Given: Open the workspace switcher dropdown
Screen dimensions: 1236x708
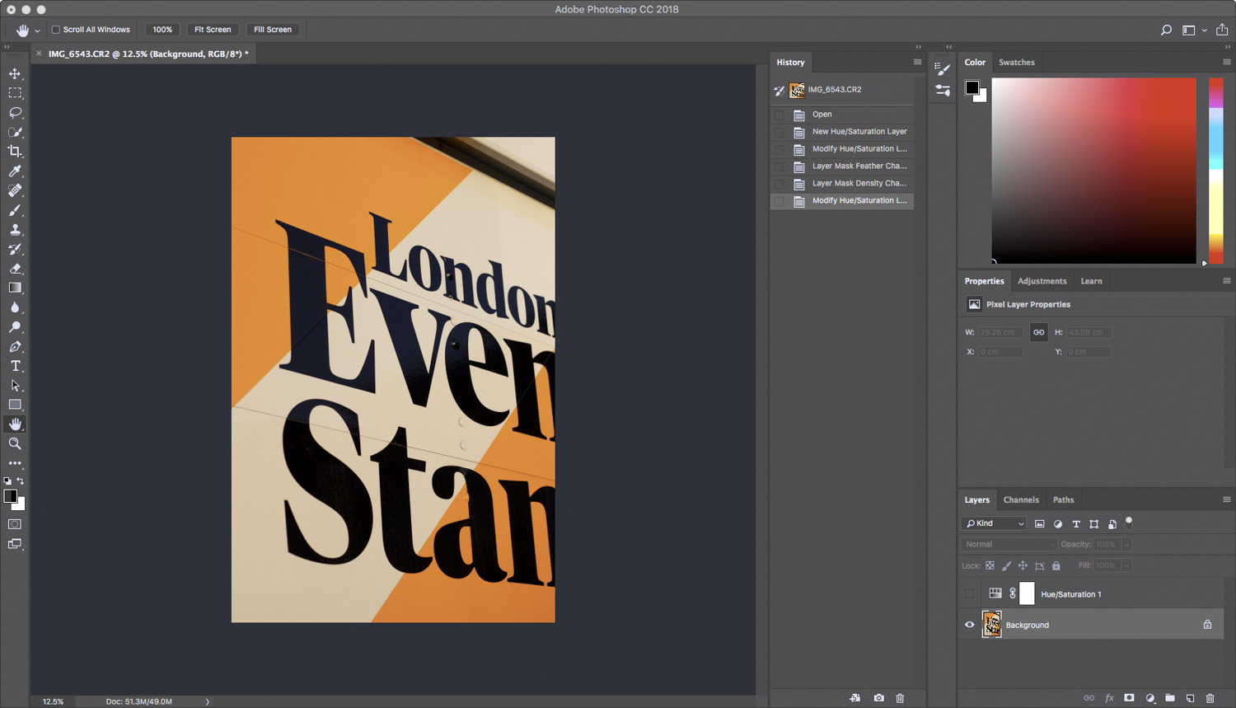Looking at the screenshot, I should tap(1192, 30).
